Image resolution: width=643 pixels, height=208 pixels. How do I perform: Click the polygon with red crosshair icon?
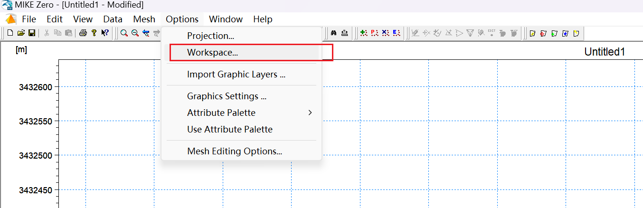(543, 33)
